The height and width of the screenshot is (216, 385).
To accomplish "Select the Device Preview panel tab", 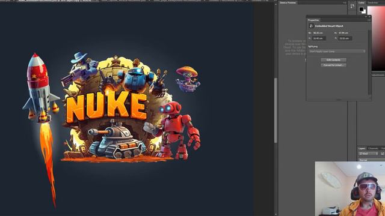I will tap(288, 2).
